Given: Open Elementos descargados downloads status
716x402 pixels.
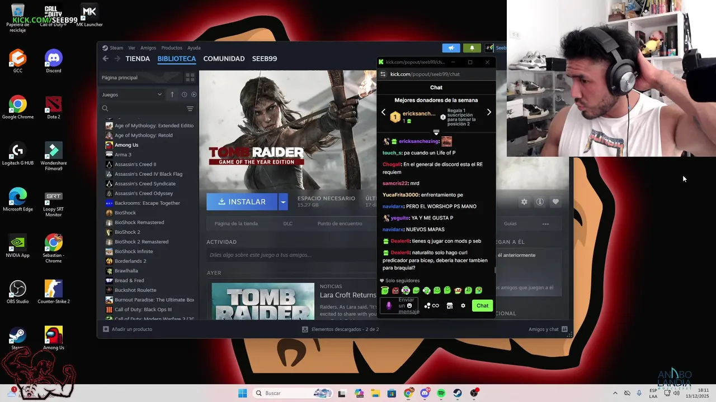Looking at the screenshot, I should 341,329.
